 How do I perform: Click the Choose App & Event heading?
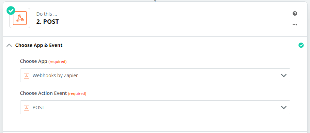tap(39, 45)
